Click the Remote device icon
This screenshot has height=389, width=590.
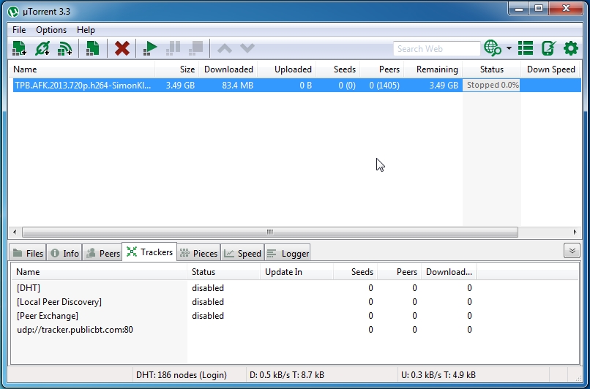tap(548, 48)
